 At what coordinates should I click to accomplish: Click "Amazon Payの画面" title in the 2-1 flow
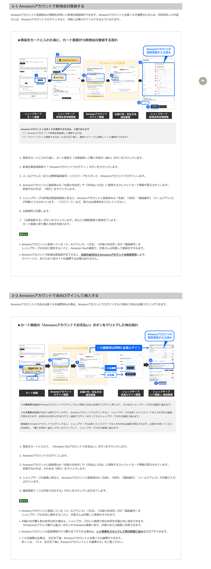(x=112, y=63)
